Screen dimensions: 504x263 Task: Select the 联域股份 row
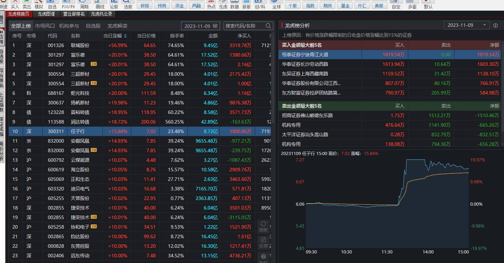click(140, 45)
